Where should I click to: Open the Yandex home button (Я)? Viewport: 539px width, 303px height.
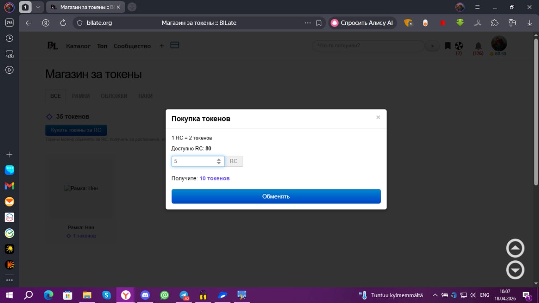tap(46, 23)
